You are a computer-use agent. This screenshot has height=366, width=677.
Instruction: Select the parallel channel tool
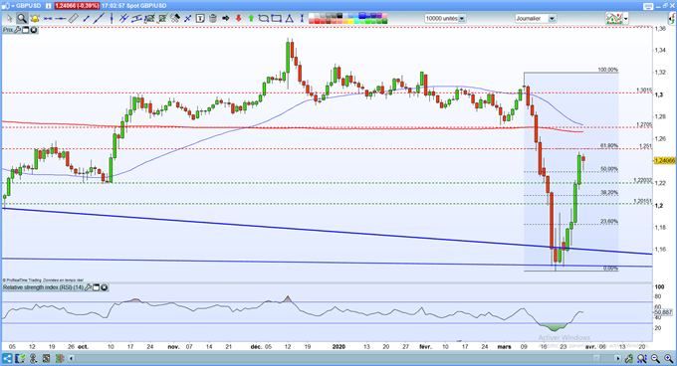coord(136,19)
